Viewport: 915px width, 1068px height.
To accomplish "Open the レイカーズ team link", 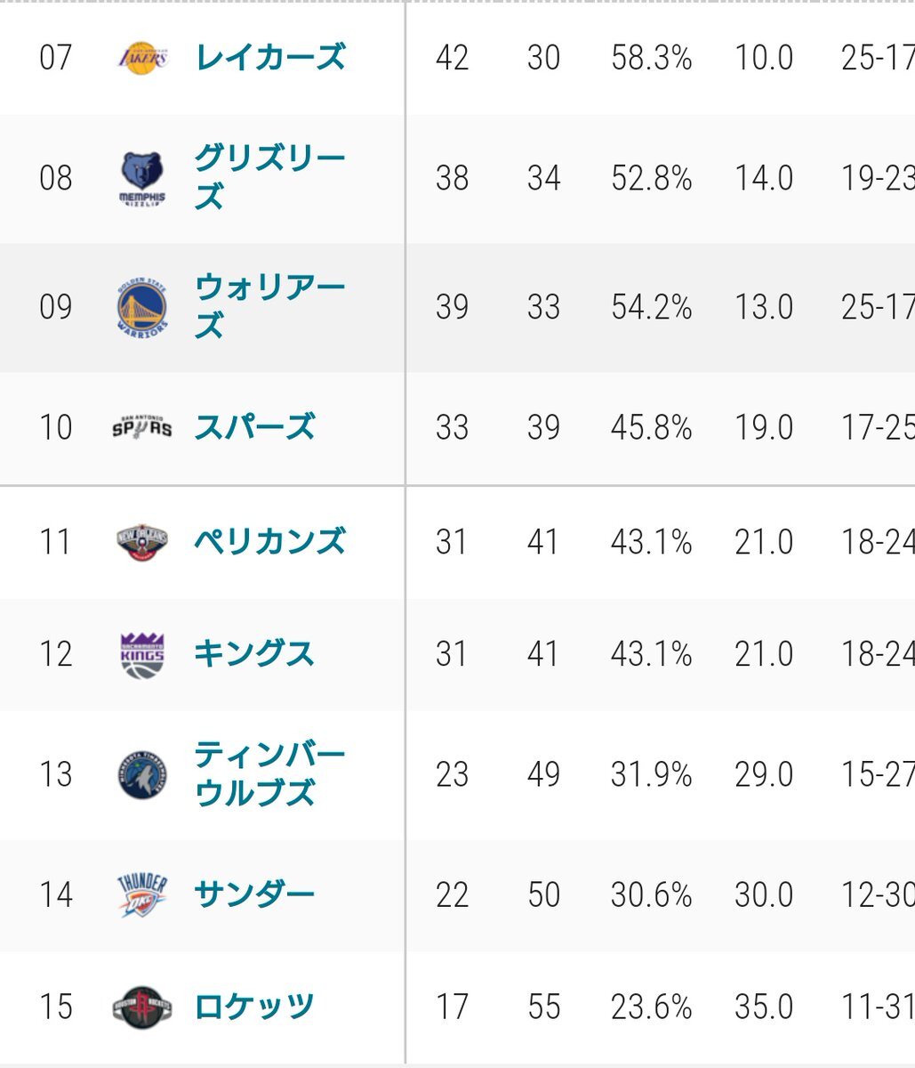I will pos(269,58).
